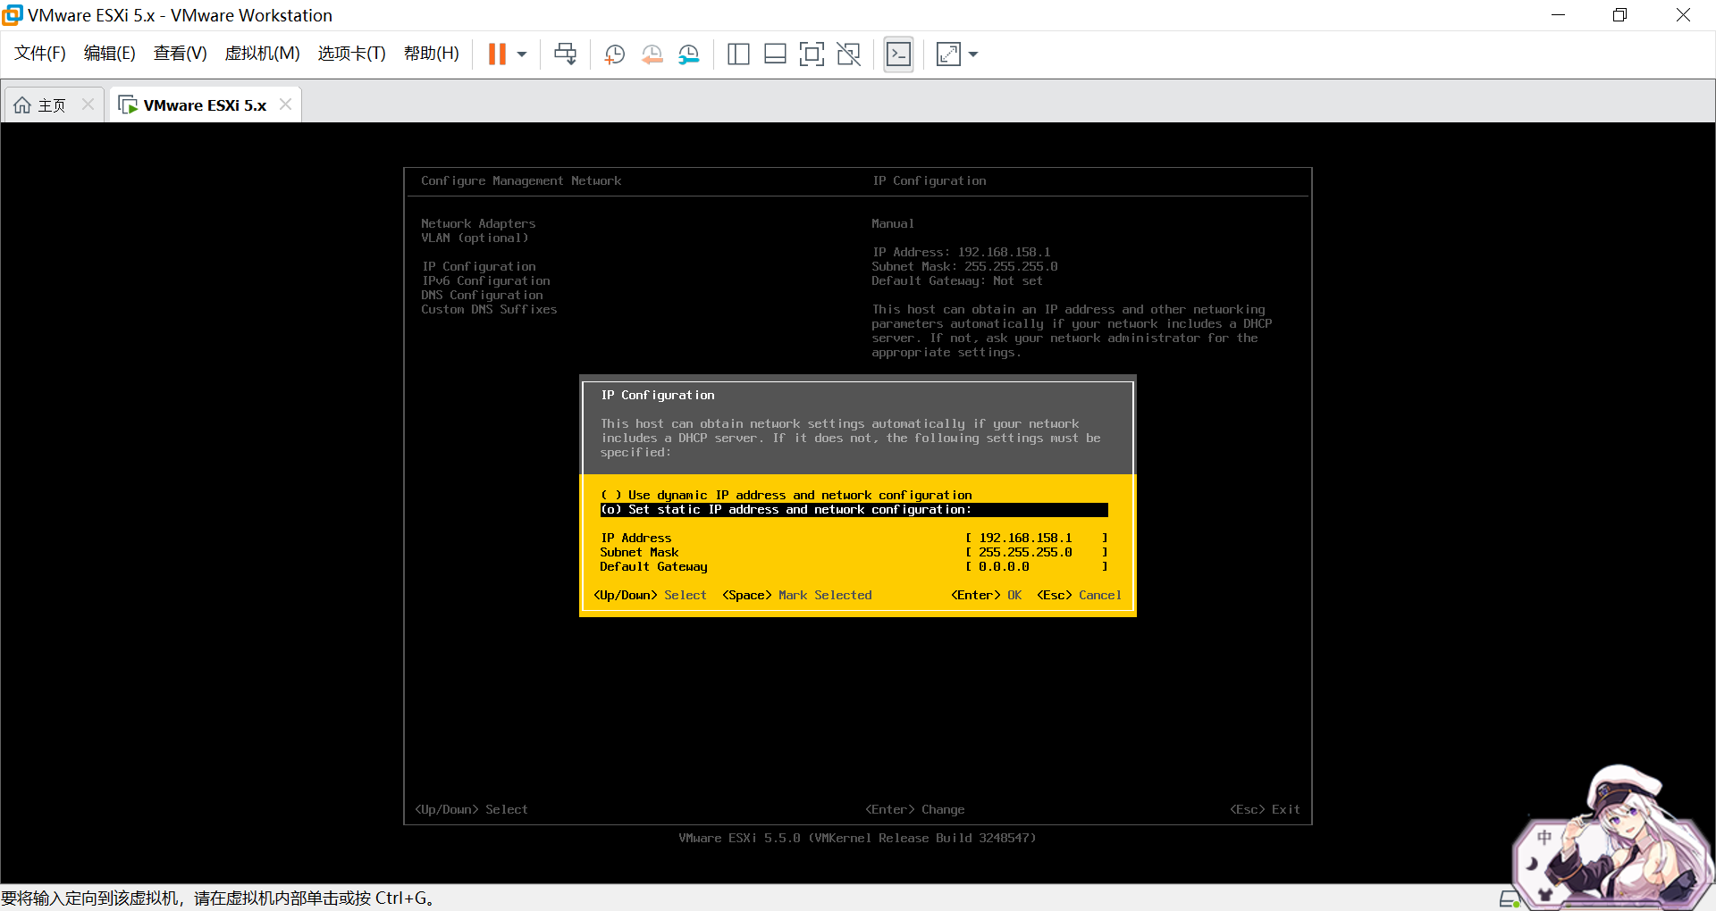Toggle the library sidebar panel
Screen dimensions: 1716x911
point(738,54)
